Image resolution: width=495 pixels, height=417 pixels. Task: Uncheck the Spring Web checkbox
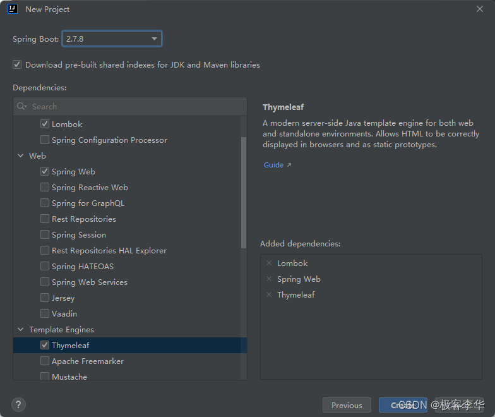[x=45, y=171]
